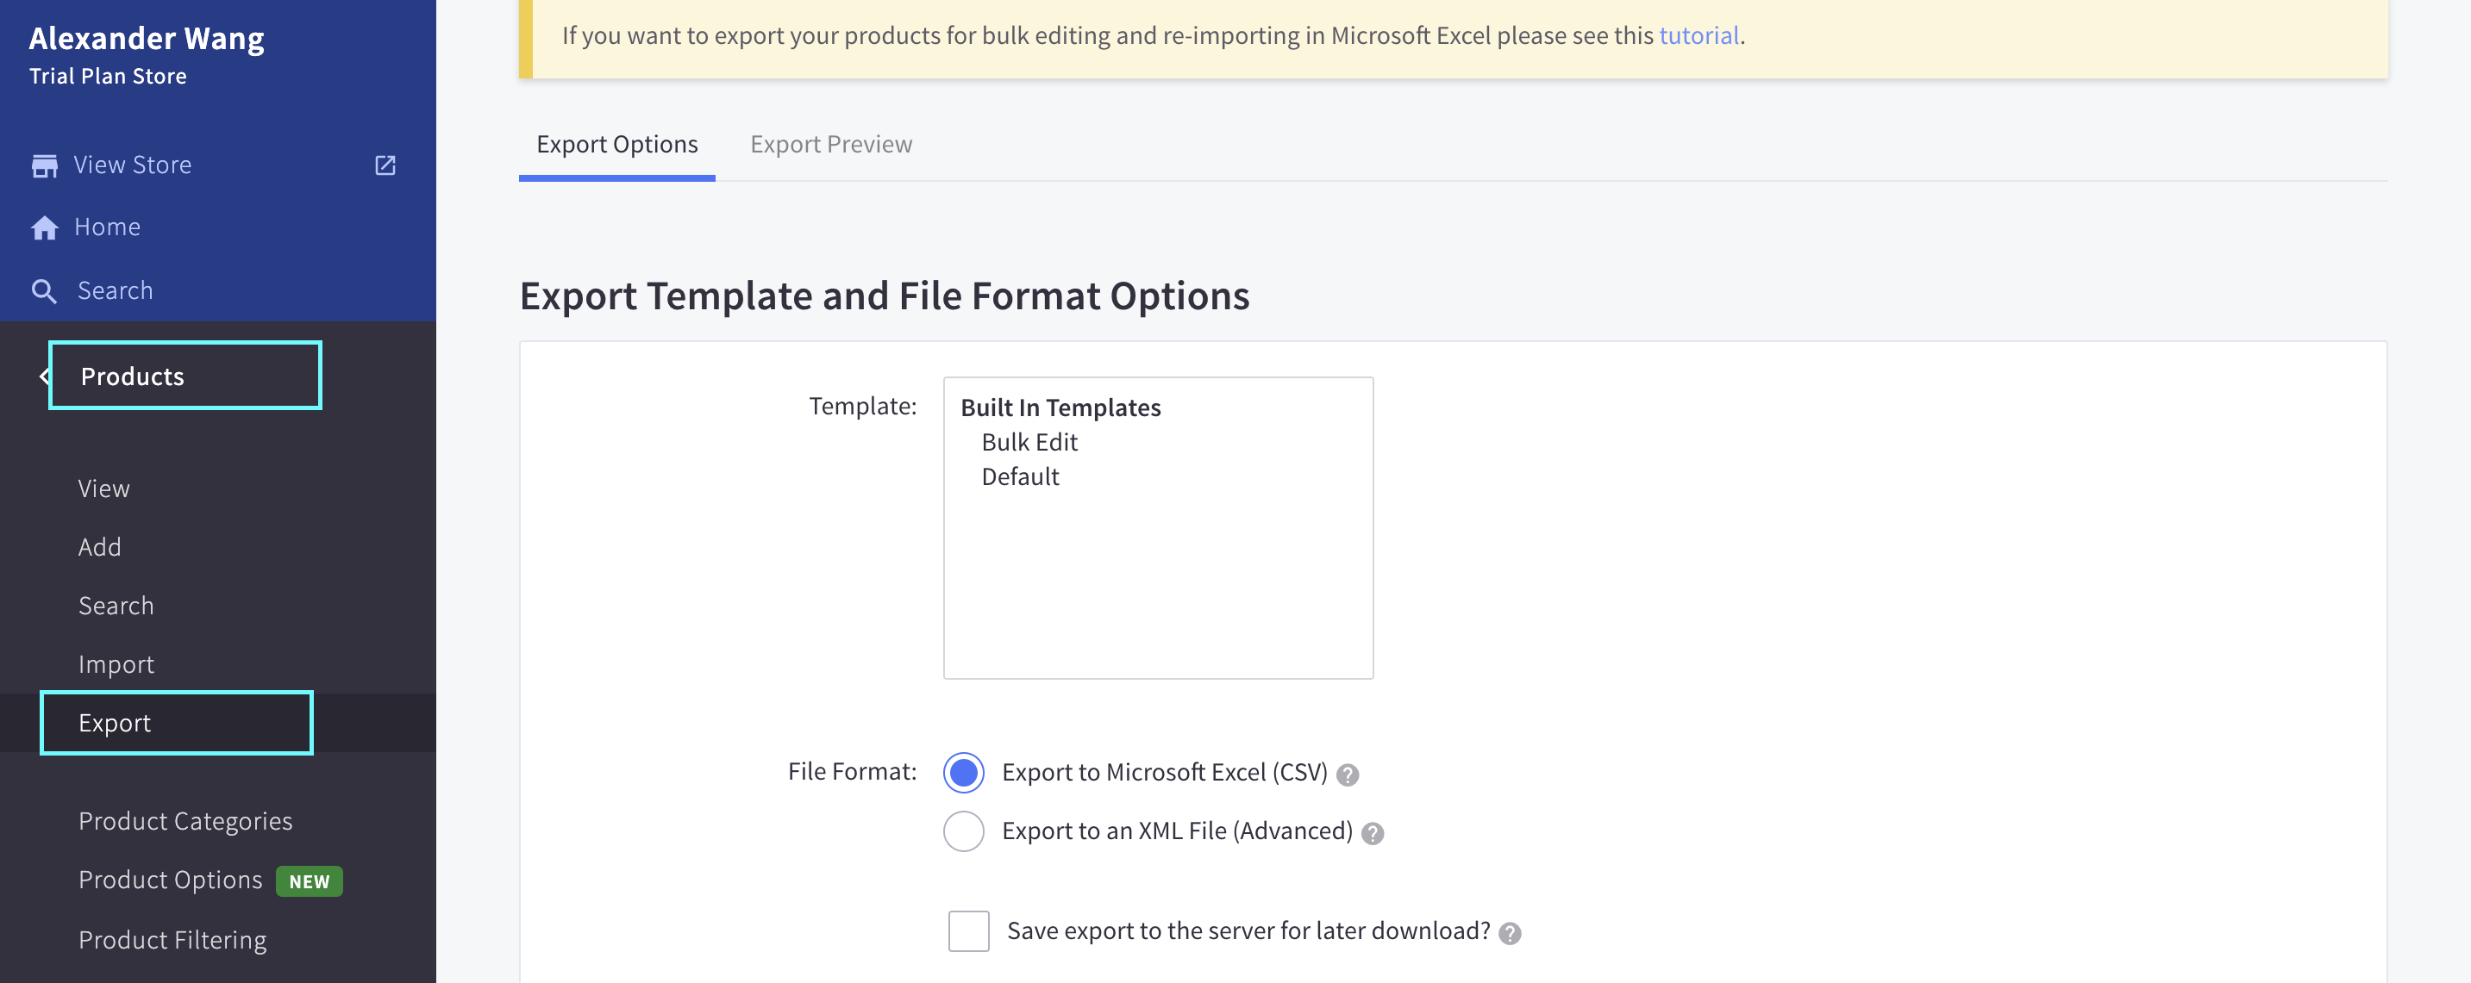This screenshot has height=983, width=2471.
Task: Choose the Default template in list
Action: pos(1020,476)
